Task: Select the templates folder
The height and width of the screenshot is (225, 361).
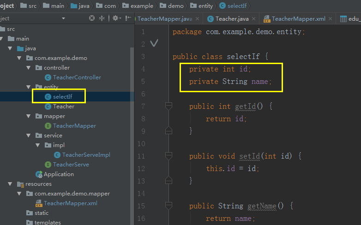Action: pyautogui.click(x=48, y=223)
